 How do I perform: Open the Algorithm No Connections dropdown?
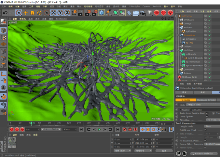pyautogui.click(x=213, y=120)
